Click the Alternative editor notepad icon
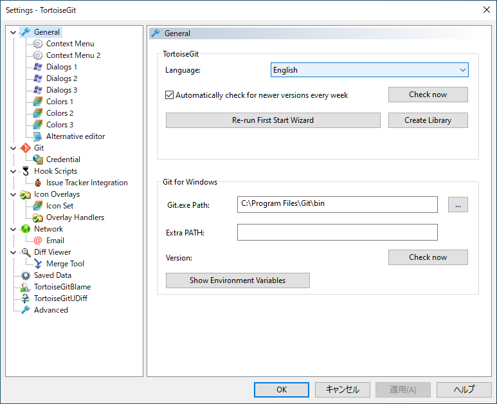 [38, 136]
